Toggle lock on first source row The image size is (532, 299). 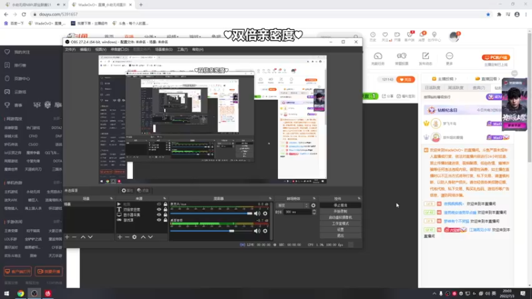[x=165, y=204]
